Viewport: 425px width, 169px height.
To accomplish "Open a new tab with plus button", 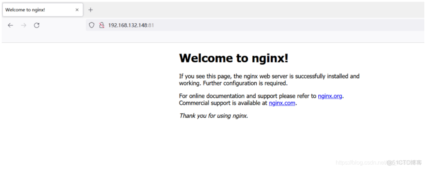I will 90,10.
